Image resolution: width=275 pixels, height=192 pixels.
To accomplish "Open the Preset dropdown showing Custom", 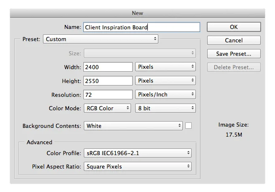I will (101, 39).
